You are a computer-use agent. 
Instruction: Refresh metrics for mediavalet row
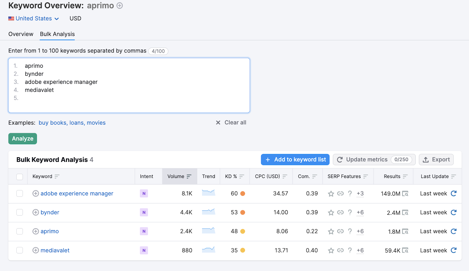tap(453, 250)
